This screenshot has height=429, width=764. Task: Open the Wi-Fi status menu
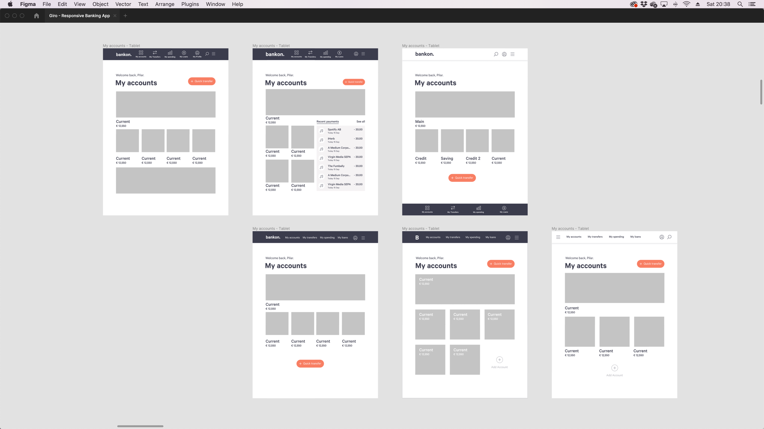(x=686, y=4)
